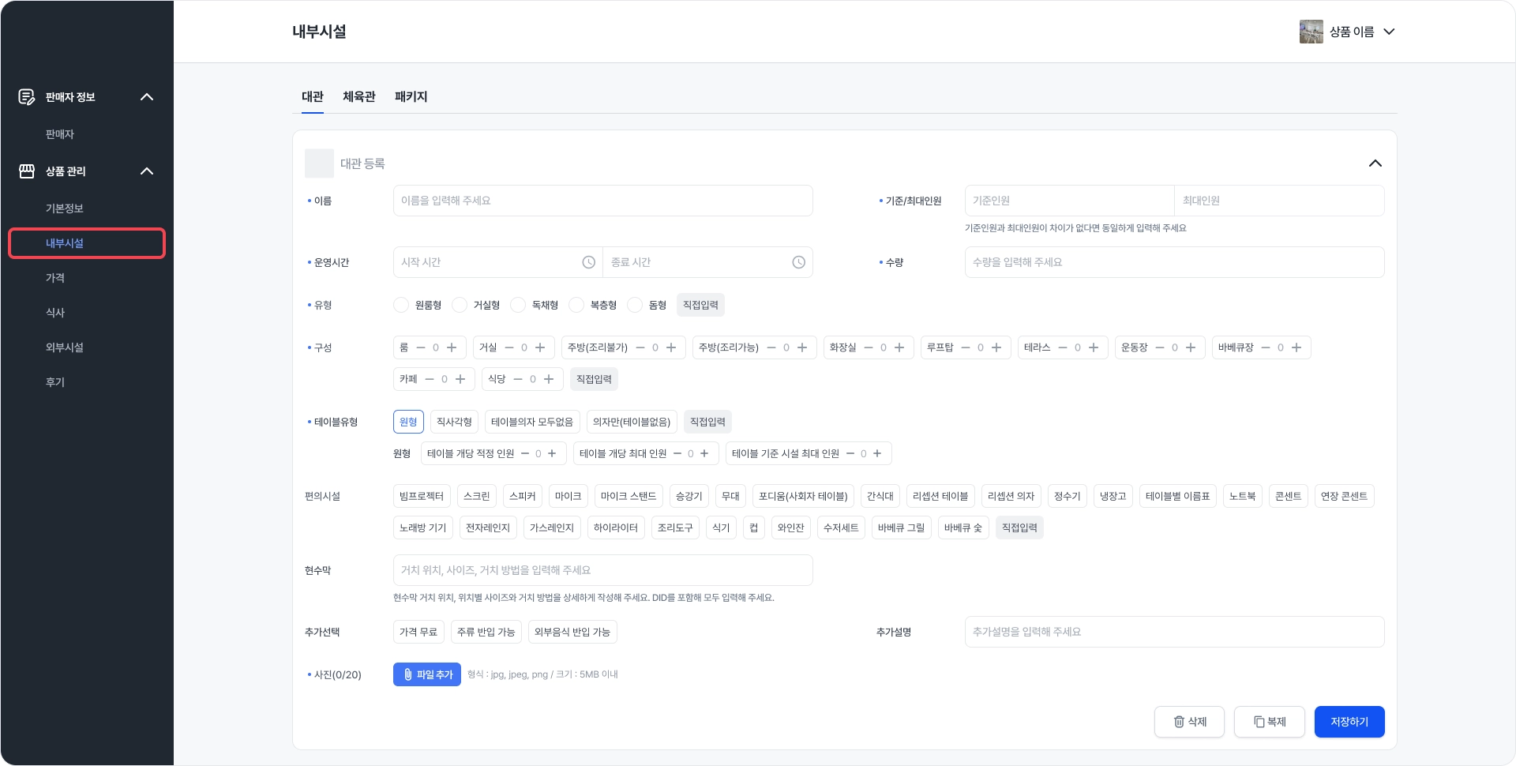1516x766 pixels.
Task: Click 직접입력 in the 편의시설 section
Action: click(1019, 528)
